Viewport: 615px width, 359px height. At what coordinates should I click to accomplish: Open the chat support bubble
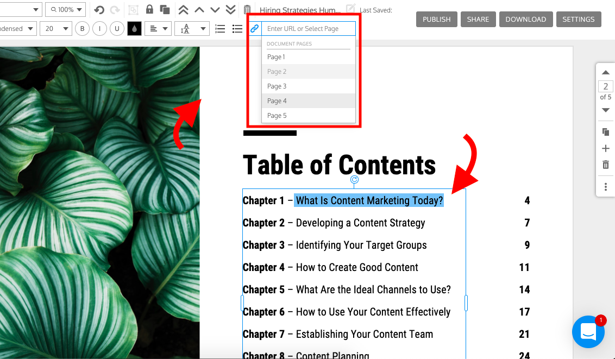pyautogui.click(x=588, y=331)
